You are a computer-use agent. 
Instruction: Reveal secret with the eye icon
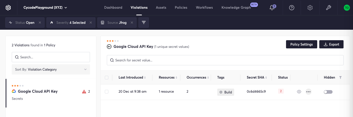[x=299, y=92]
